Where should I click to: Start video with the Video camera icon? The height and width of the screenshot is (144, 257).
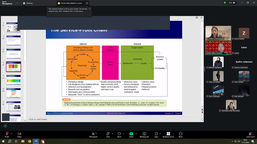(x=19, y=134)
